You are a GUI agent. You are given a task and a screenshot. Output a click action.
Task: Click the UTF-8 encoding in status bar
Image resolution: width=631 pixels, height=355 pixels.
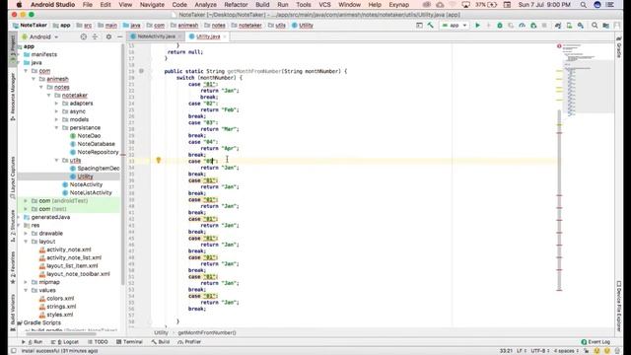coord(539,351)
